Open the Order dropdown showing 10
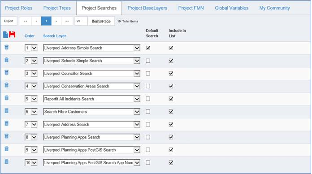Screen dimensions: 312x174 [x=31, y=163]
